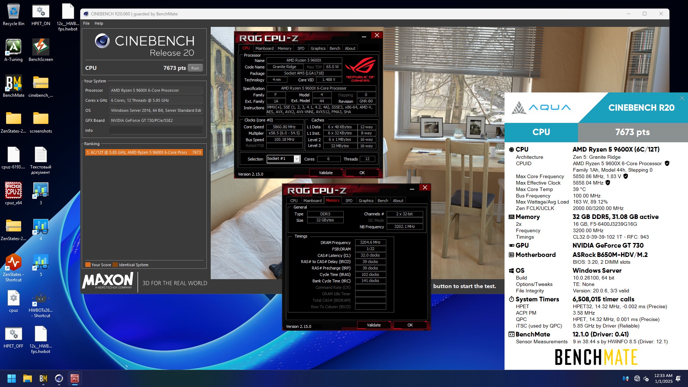Open the Текстовый документ file icon
The image size is (688, 387).
pyautogui.click(x=40, y=160)
